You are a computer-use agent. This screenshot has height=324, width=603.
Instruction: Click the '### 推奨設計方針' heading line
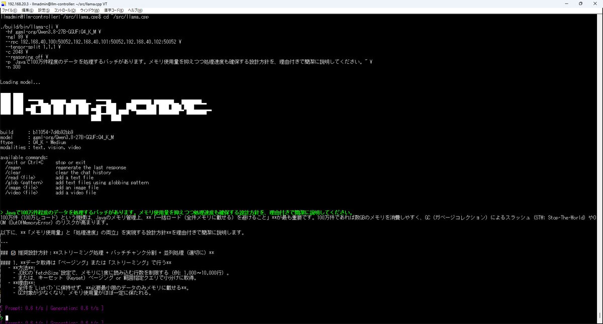pyautogui.click(x=107, y=253)
